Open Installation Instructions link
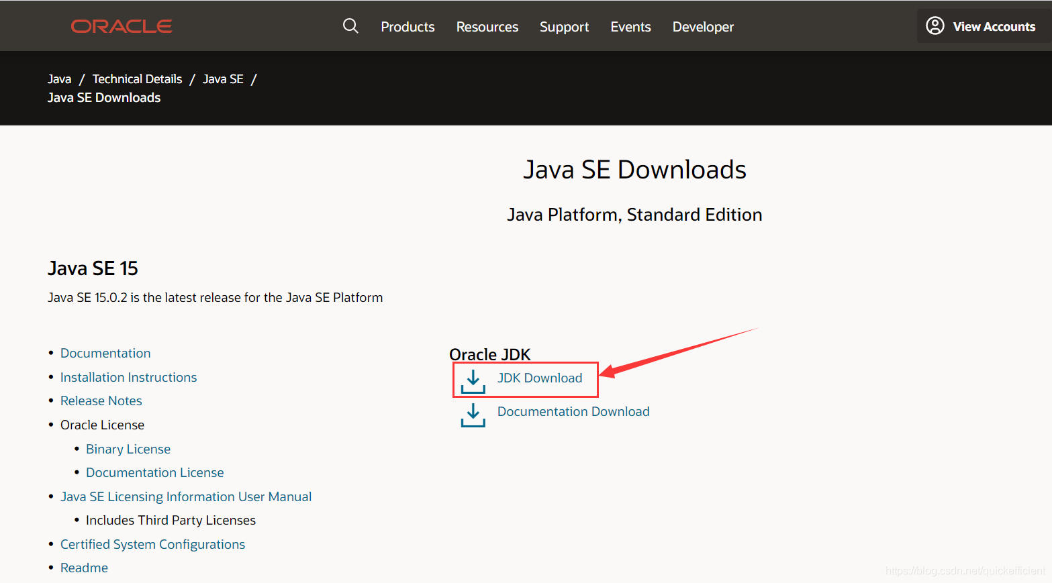Image resolution: width=1052 pixels, height=583 pixels. [128, 377]
